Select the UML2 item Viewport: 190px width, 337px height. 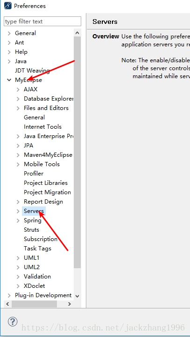32,267
